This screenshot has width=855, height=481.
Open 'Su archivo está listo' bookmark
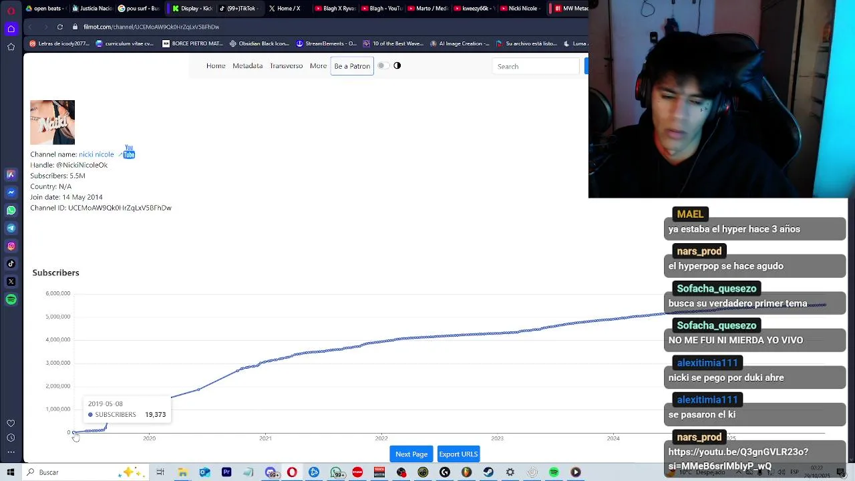(x=526, y=43)
